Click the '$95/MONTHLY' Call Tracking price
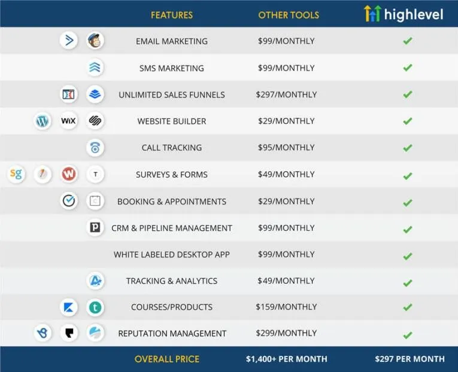The width and height of the screenshot is (458, 372). 286,147
